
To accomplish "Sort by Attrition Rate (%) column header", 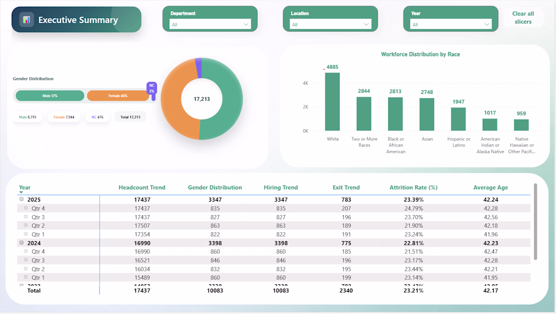I will (413, 188).
